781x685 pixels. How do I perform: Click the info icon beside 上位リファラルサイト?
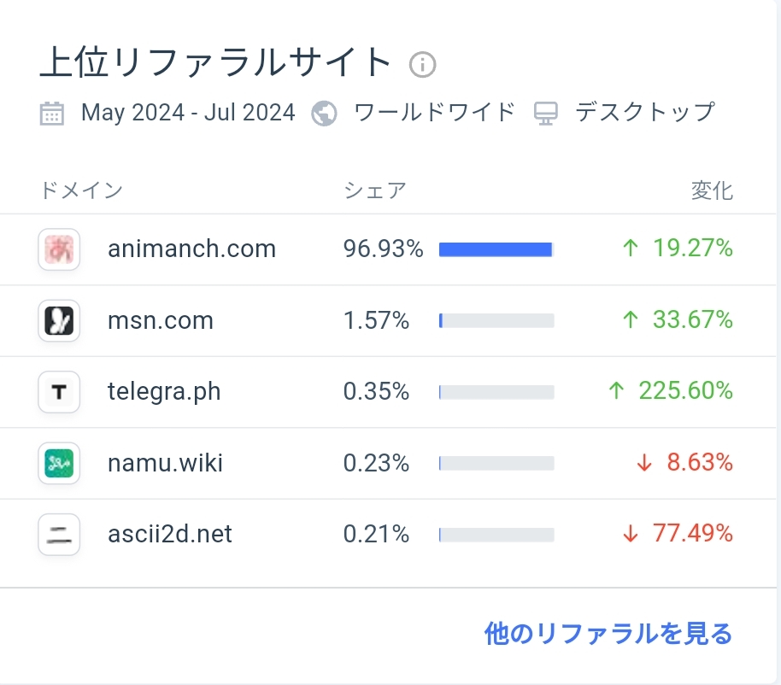tap(422, 65)
